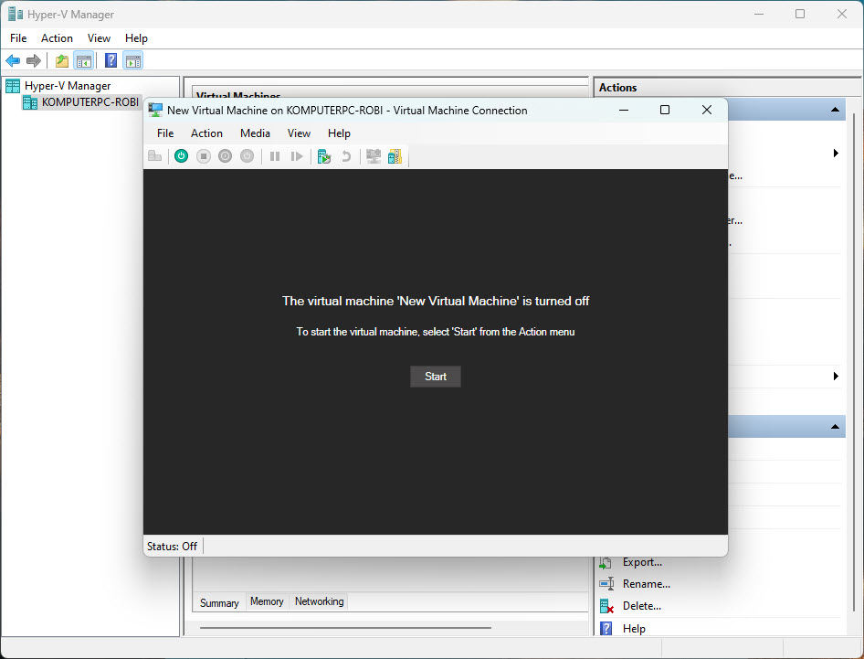The image size is (864, 659).
Task: Open the Media menu in VM Connection window
Action: tap(255, 133)
